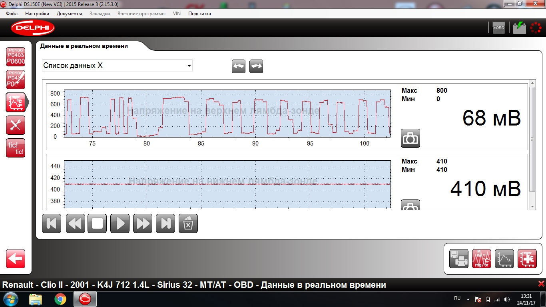Viewport: 546px width, 307px height.
Task: Play the recorded data
Action: pos(120,223)
